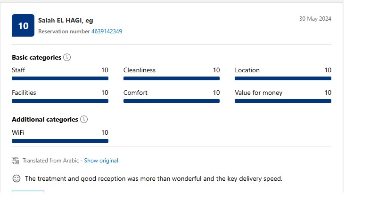Click the review date 30 May 2024
Image resolution: width=386 pixels, height=216 pixels.
(x=315, y=19)
